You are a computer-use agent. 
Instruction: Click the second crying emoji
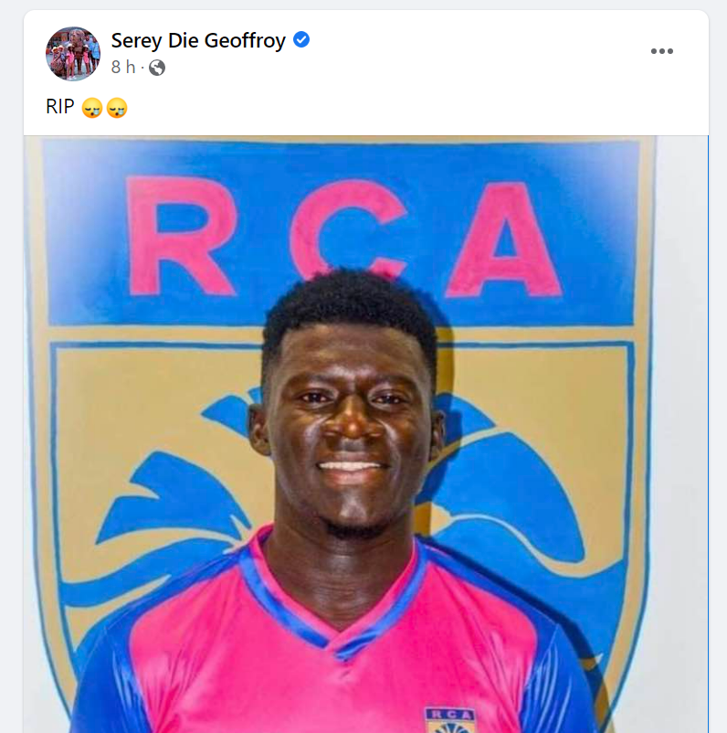pyautogui.click(x=117, y=108)
